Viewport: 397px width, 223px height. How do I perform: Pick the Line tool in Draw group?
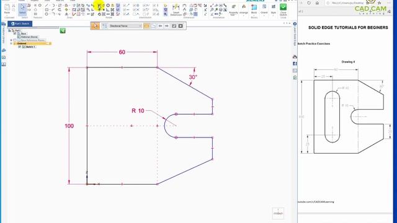(47, 6)
